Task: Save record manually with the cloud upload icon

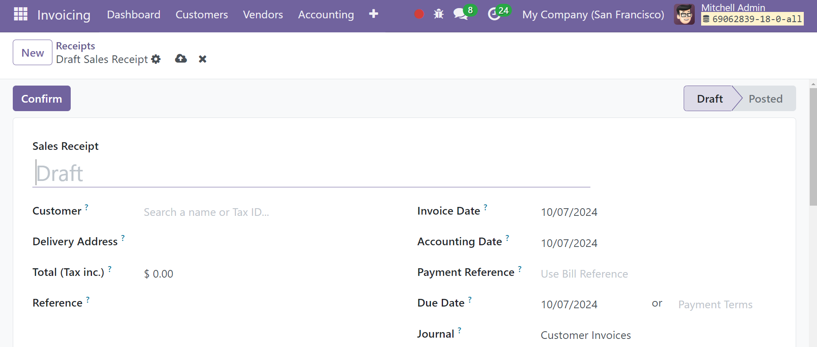Action: tap(181, 59)
